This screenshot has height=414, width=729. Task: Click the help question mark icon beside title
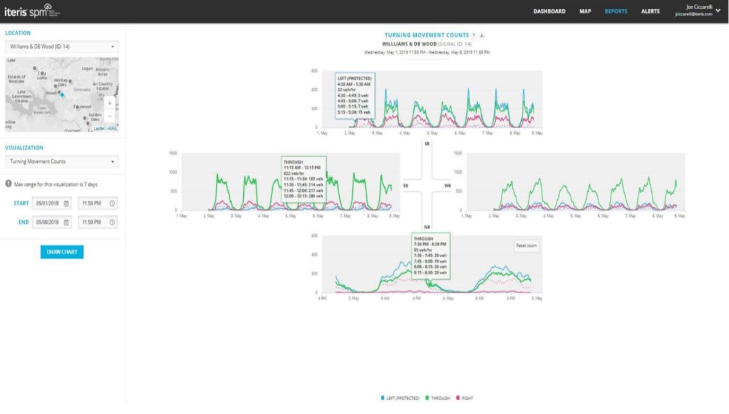475,35
